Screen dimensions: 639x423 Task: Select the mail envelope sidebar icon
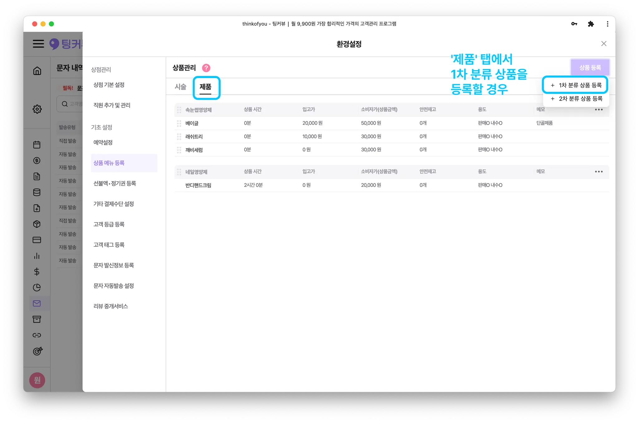[x=37, y=303]
